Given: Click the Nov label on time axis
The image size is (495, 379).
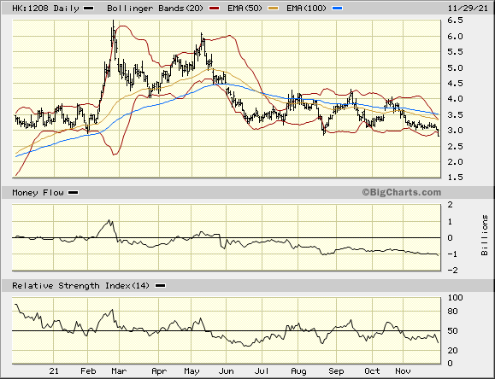Looking at the screenshot, I should [404, 370].
